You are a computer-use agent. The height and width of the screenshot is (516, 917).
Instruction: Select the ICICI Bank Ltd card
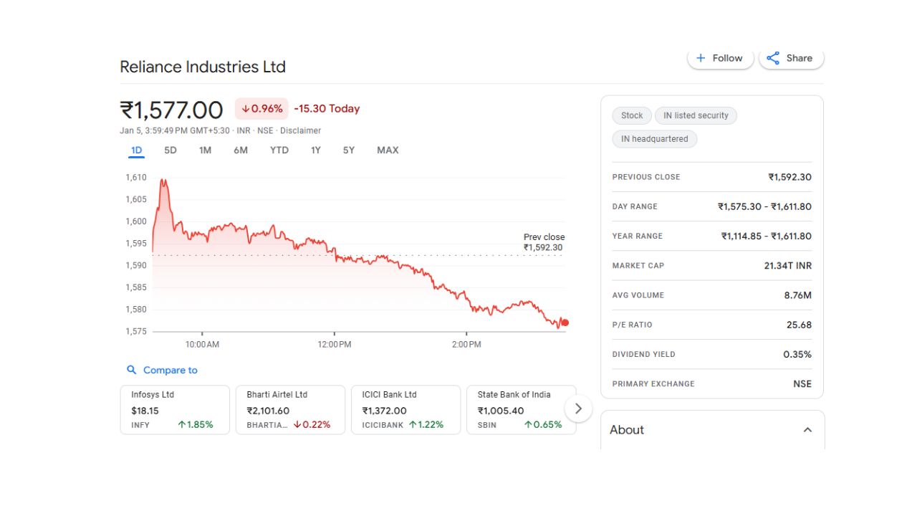click(405, 409)
